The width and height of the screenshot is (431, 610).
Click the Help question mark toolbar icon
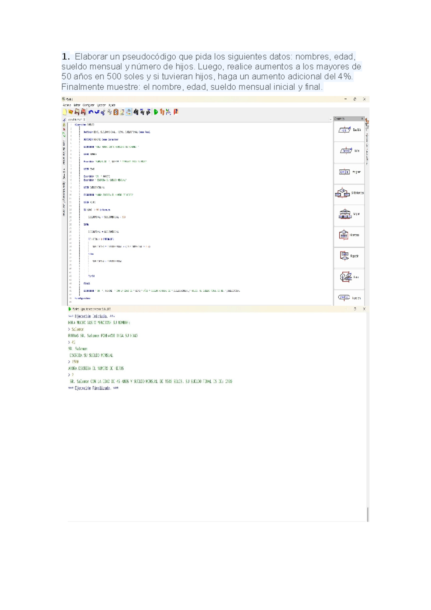pos(176,112)
